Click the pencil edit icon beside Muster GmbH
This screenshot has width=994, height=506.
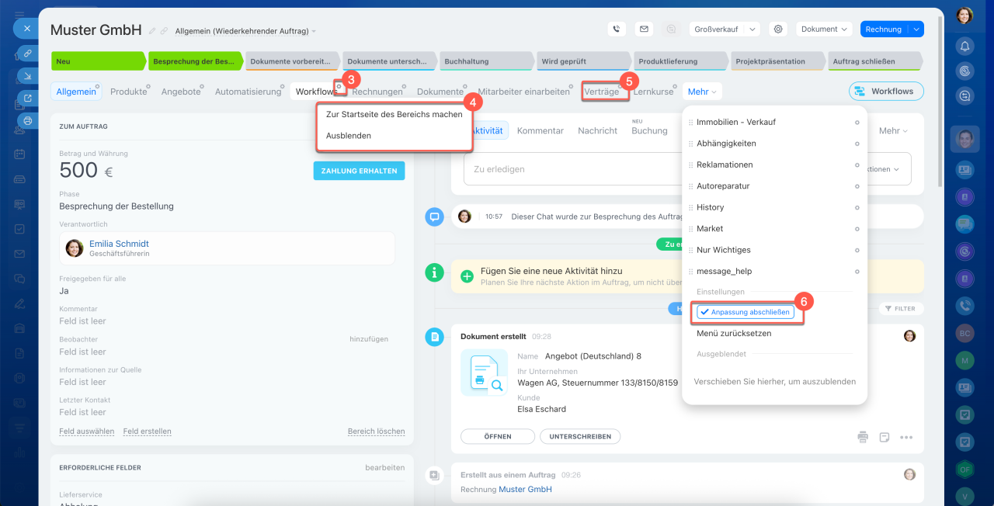tap(152, 31)
